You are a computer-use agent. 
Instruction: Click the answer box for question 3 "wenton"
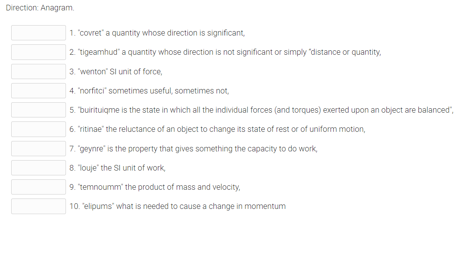(38, 71)
